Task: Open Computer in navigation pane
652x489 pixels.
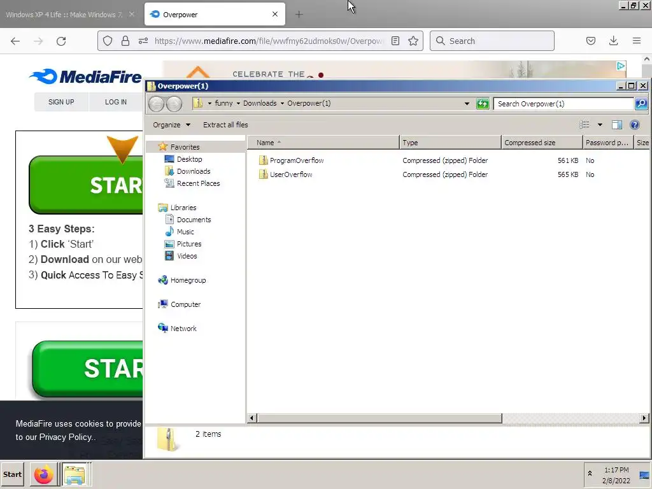Action: pyautogui.click(x=185, y=304)
